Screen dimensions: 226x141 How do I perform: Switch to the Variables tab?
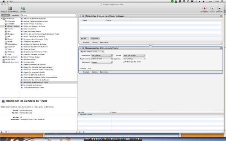[15, 15]
